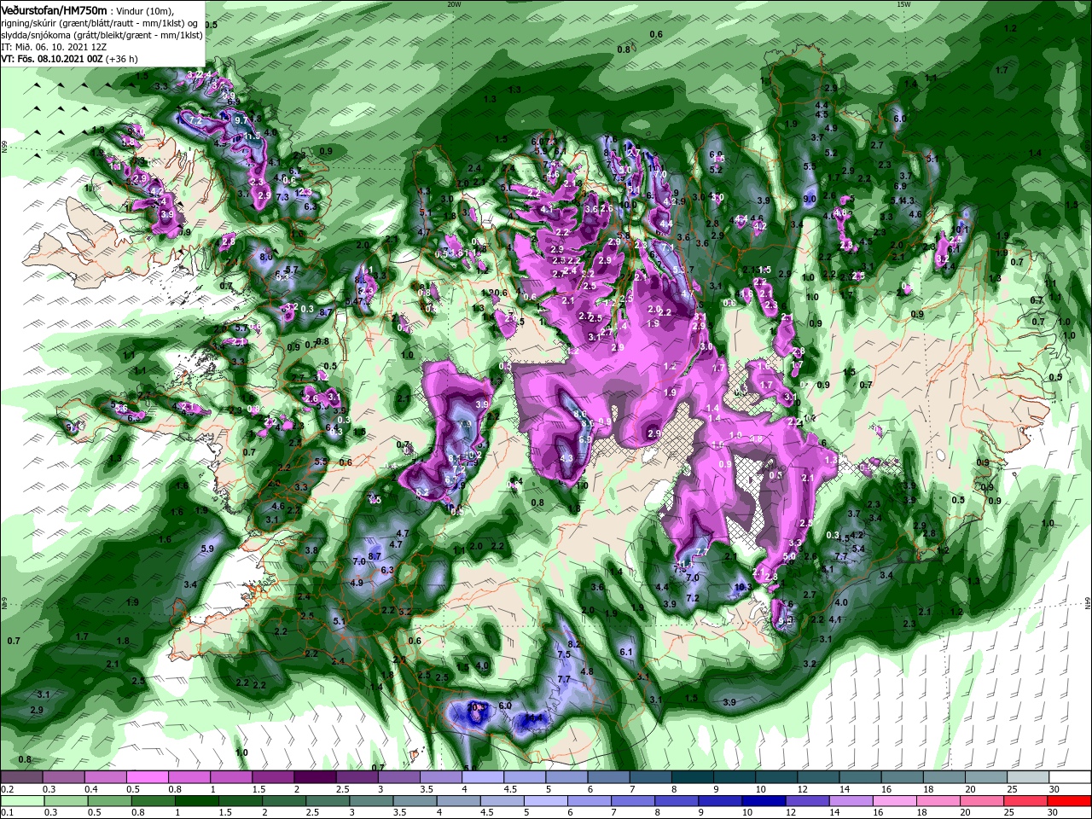Click the '8.2' precipitation value on map
The width and height of the screenshot is (1092, 819).
point(574,643)
